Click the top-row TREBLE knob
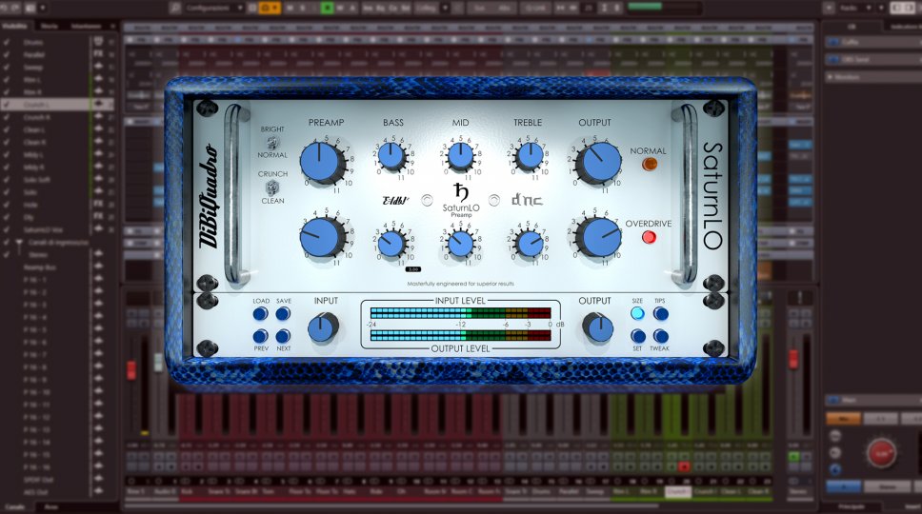Image resolution: width=922 pixels, height=514 pixels. click(529, 155)
